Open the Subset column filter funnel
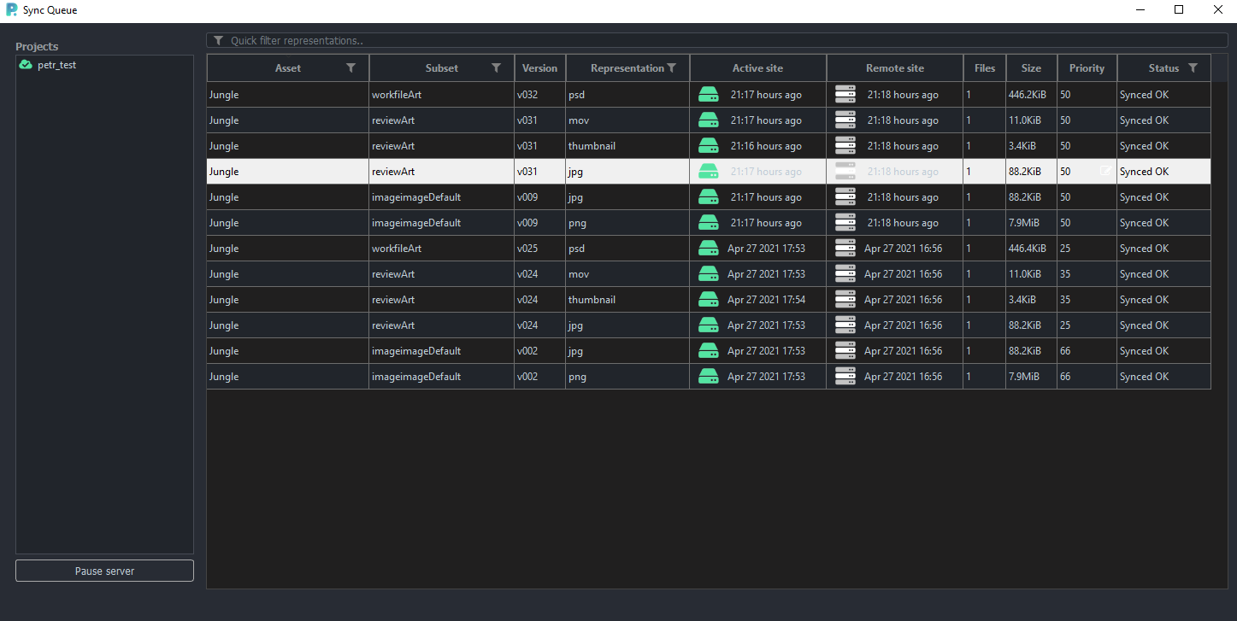1237x621 pixels. pyautogui.click(x=496, y=68)
